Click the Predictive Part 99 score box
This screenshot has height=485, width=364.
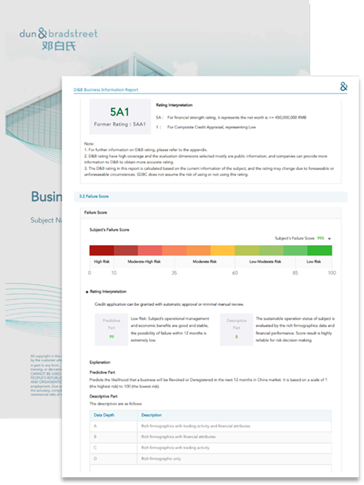tap(112, 329)
